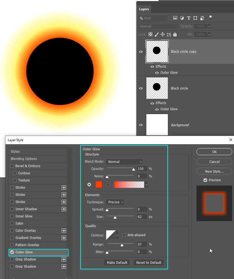Viewport: 234px width, 279px height.
Task: Uncheck the Preview checkbox
Action: [x=205, y=180]
